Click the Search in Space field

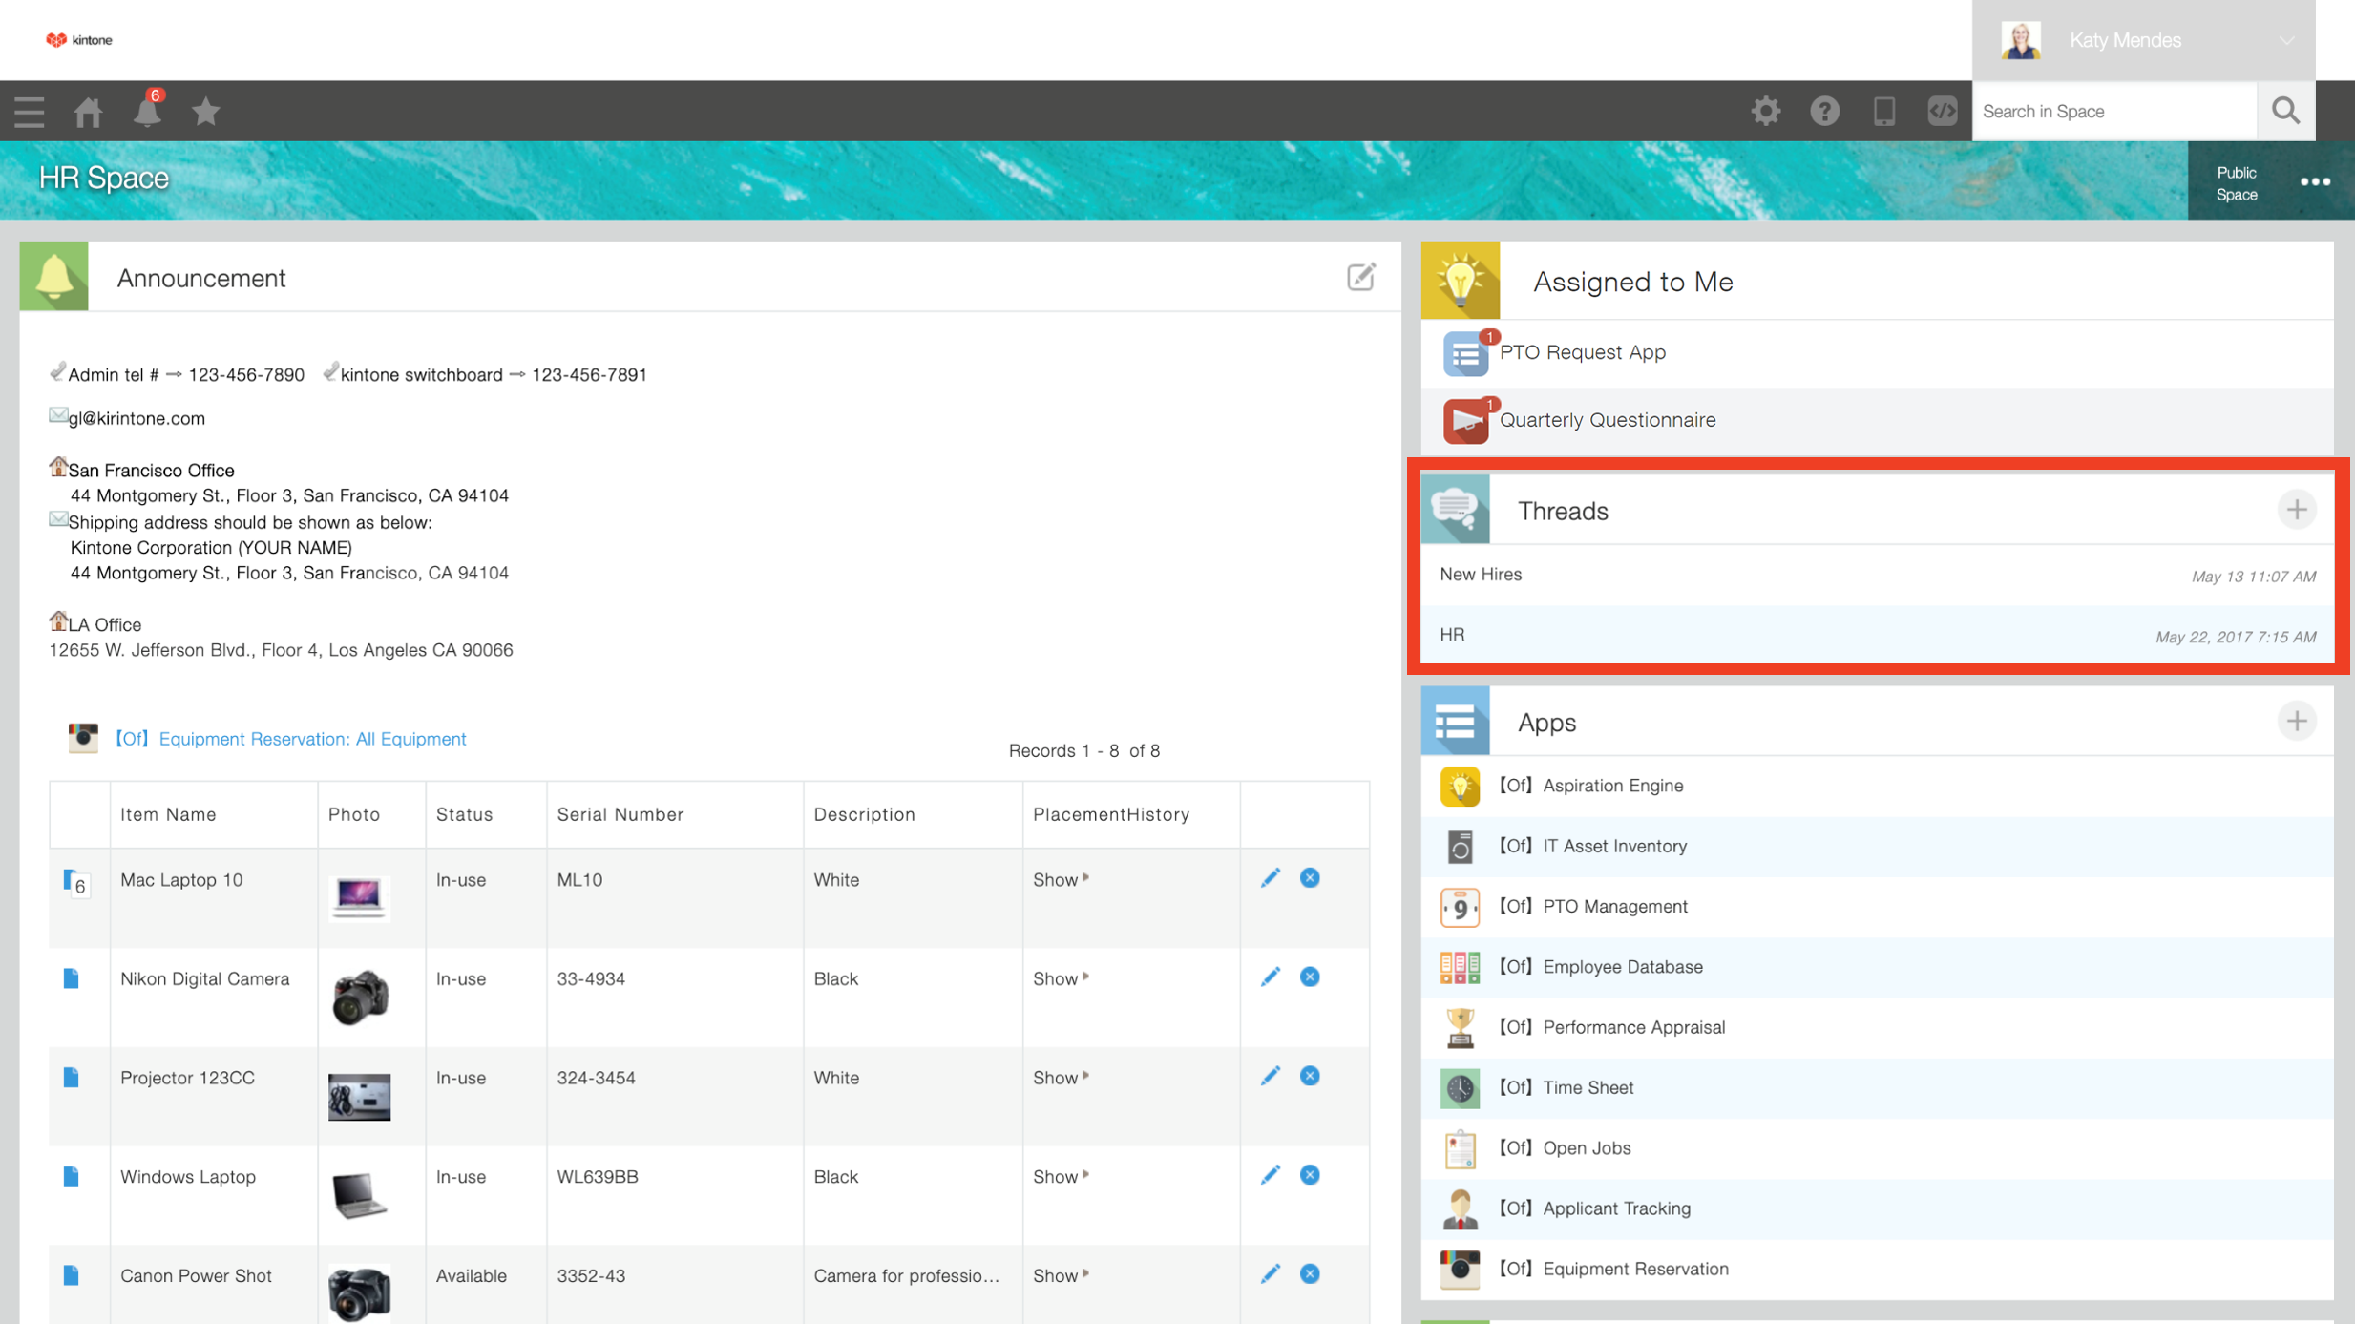pyautogui.click(x=2113, y=111)
